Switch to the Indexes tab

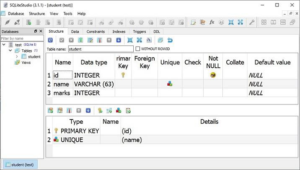pyautogui.click(x=119, y=32)
